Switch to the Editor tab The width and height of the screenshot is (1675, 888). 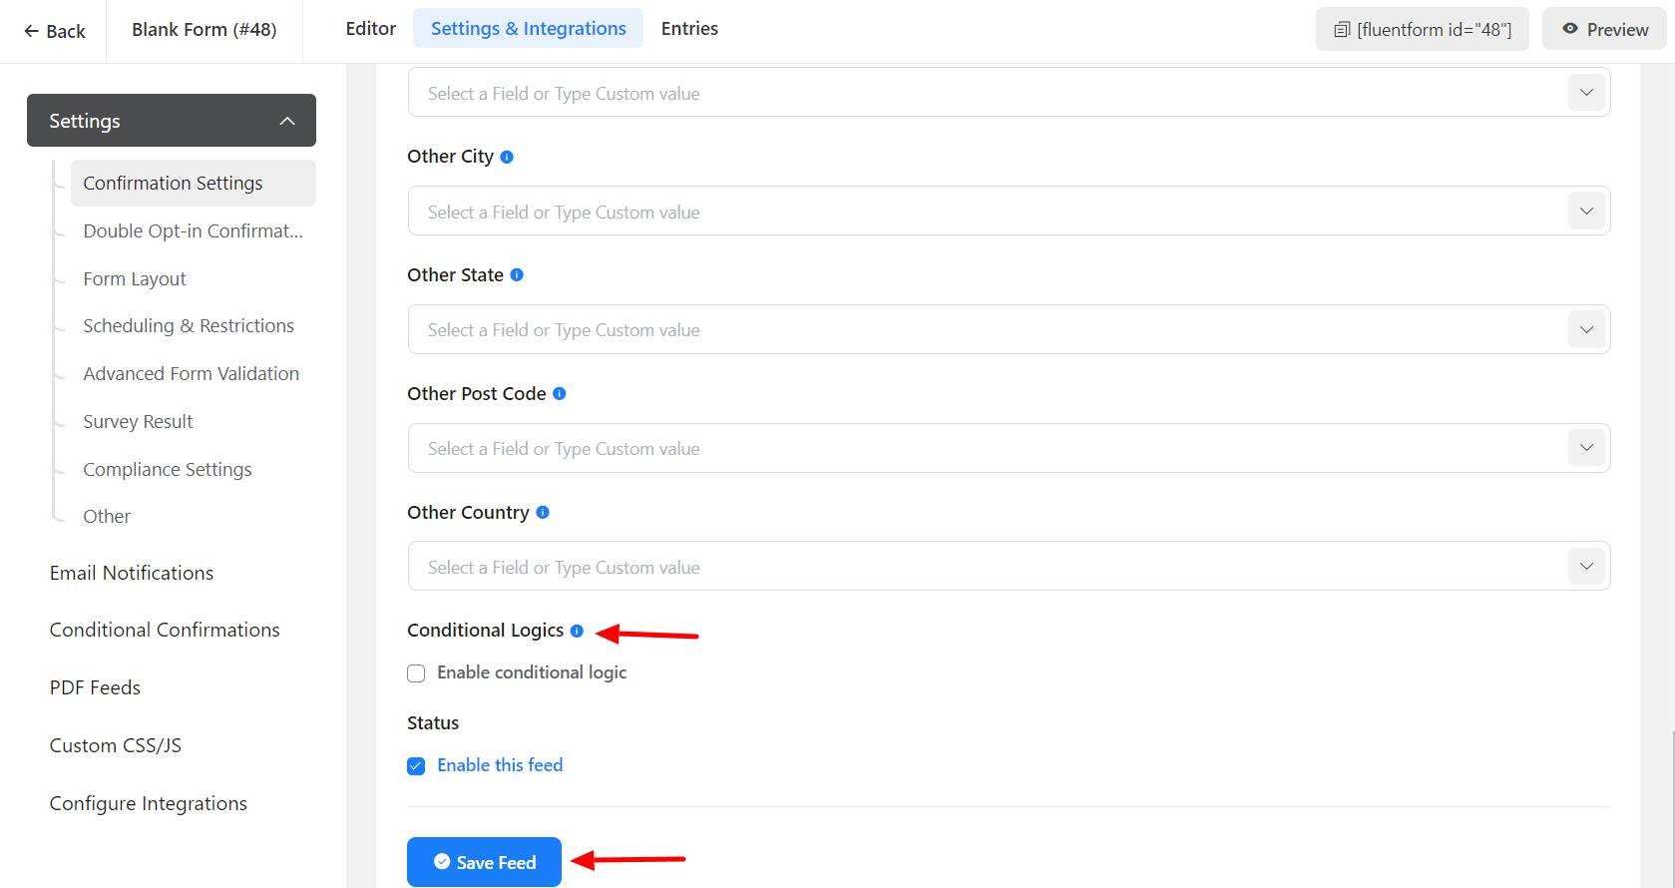coord(370,29)
